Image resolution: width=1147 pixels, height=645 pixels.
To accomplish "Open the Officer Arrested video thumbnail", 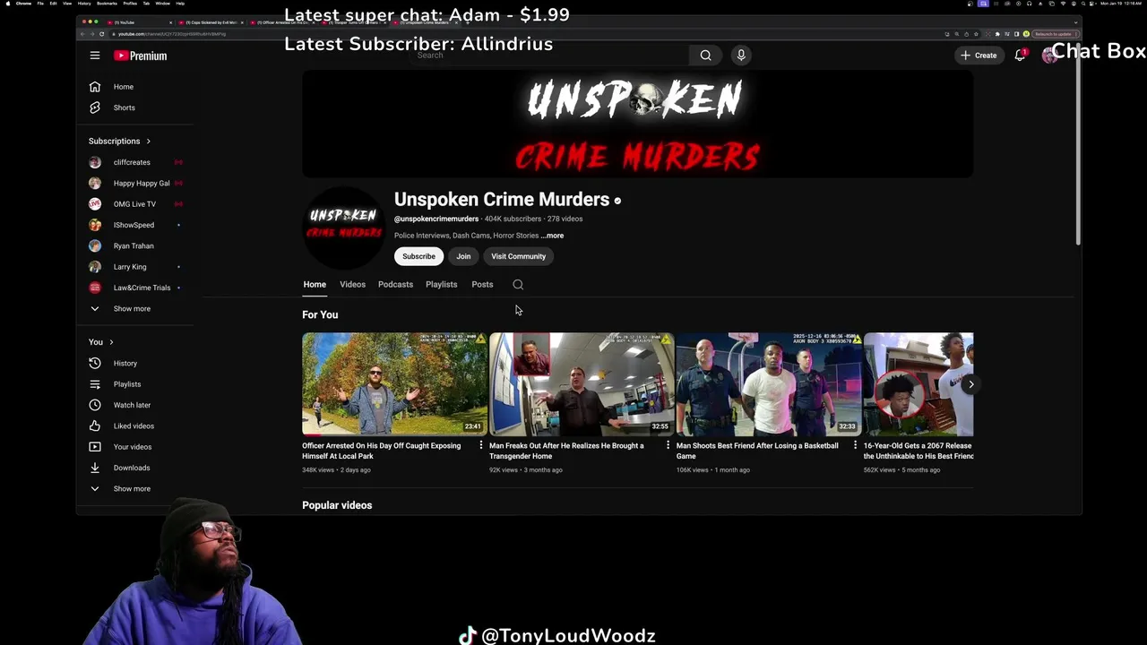I will [x=394, y=384].
